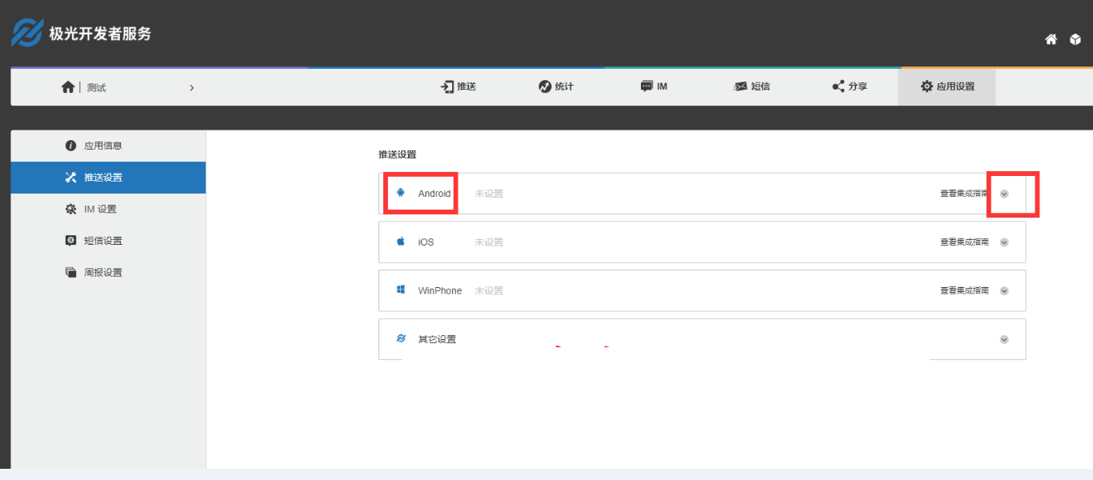The image size is (1093, 480).
Task: Click the 测试 app name
Action: [x=97, y=87]
